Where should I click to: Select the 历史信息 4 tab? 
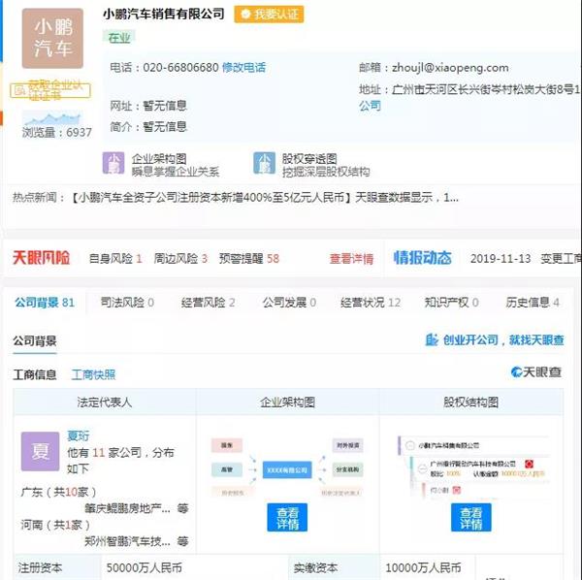[x=533, y=303]
